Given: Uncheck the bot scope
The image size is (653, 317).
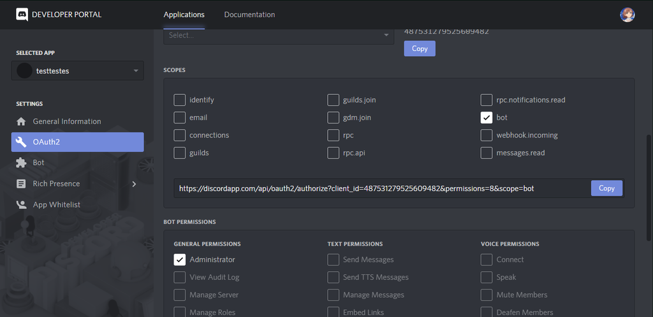Looking at the screenshot, I should click(487, 118).
